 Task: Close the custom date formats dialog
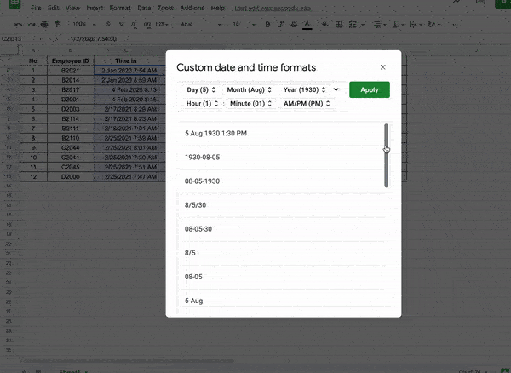tap(382, 67)
